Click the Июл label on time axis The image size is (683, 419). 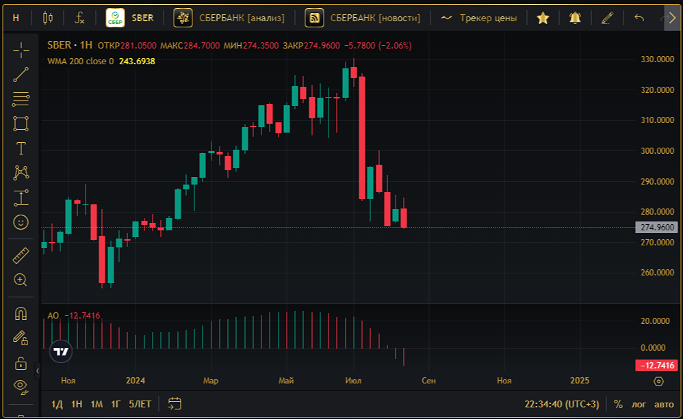tap(353, 380)
